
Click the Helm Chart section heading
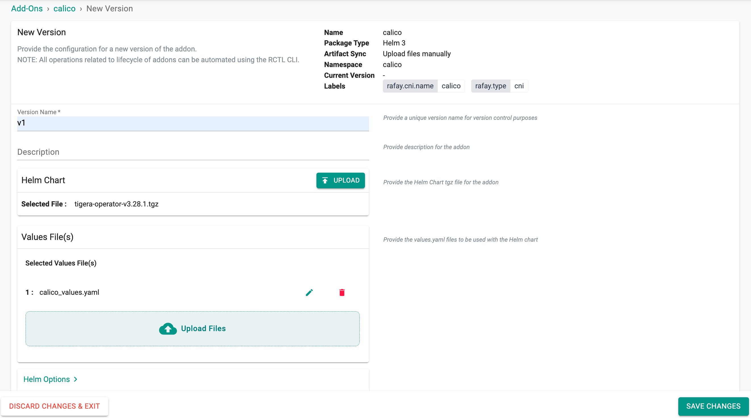pos(43,180)
